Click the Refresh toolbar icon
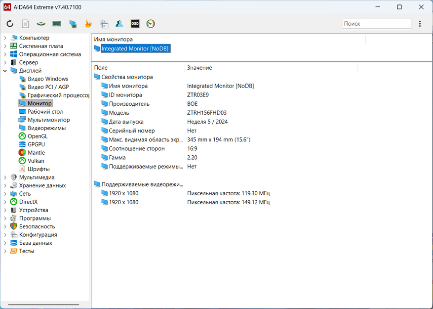 pos(10,24)
